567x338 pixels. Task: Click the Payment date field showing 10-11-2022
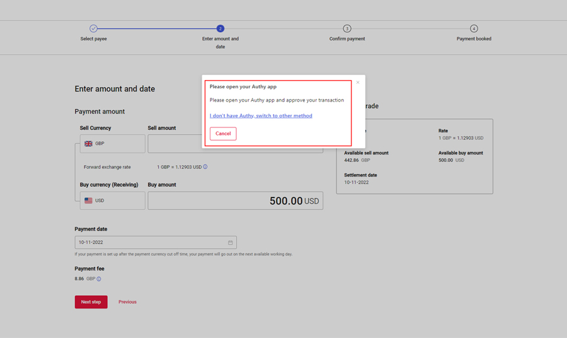150,242
